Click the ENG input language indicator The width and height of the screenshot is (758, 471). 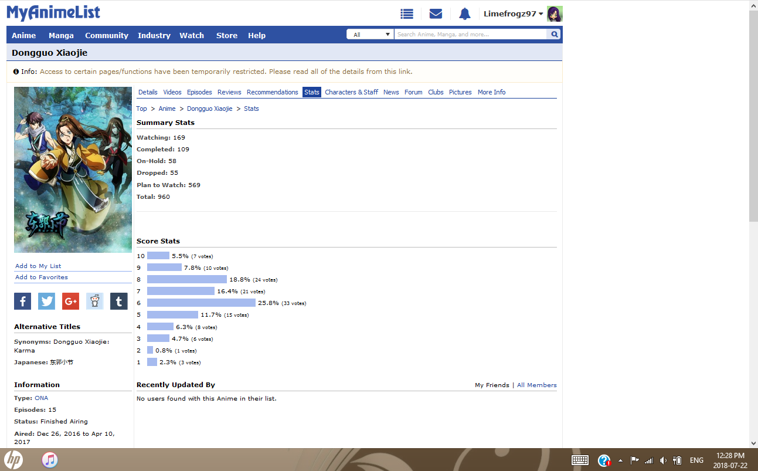tap(696, 460)
